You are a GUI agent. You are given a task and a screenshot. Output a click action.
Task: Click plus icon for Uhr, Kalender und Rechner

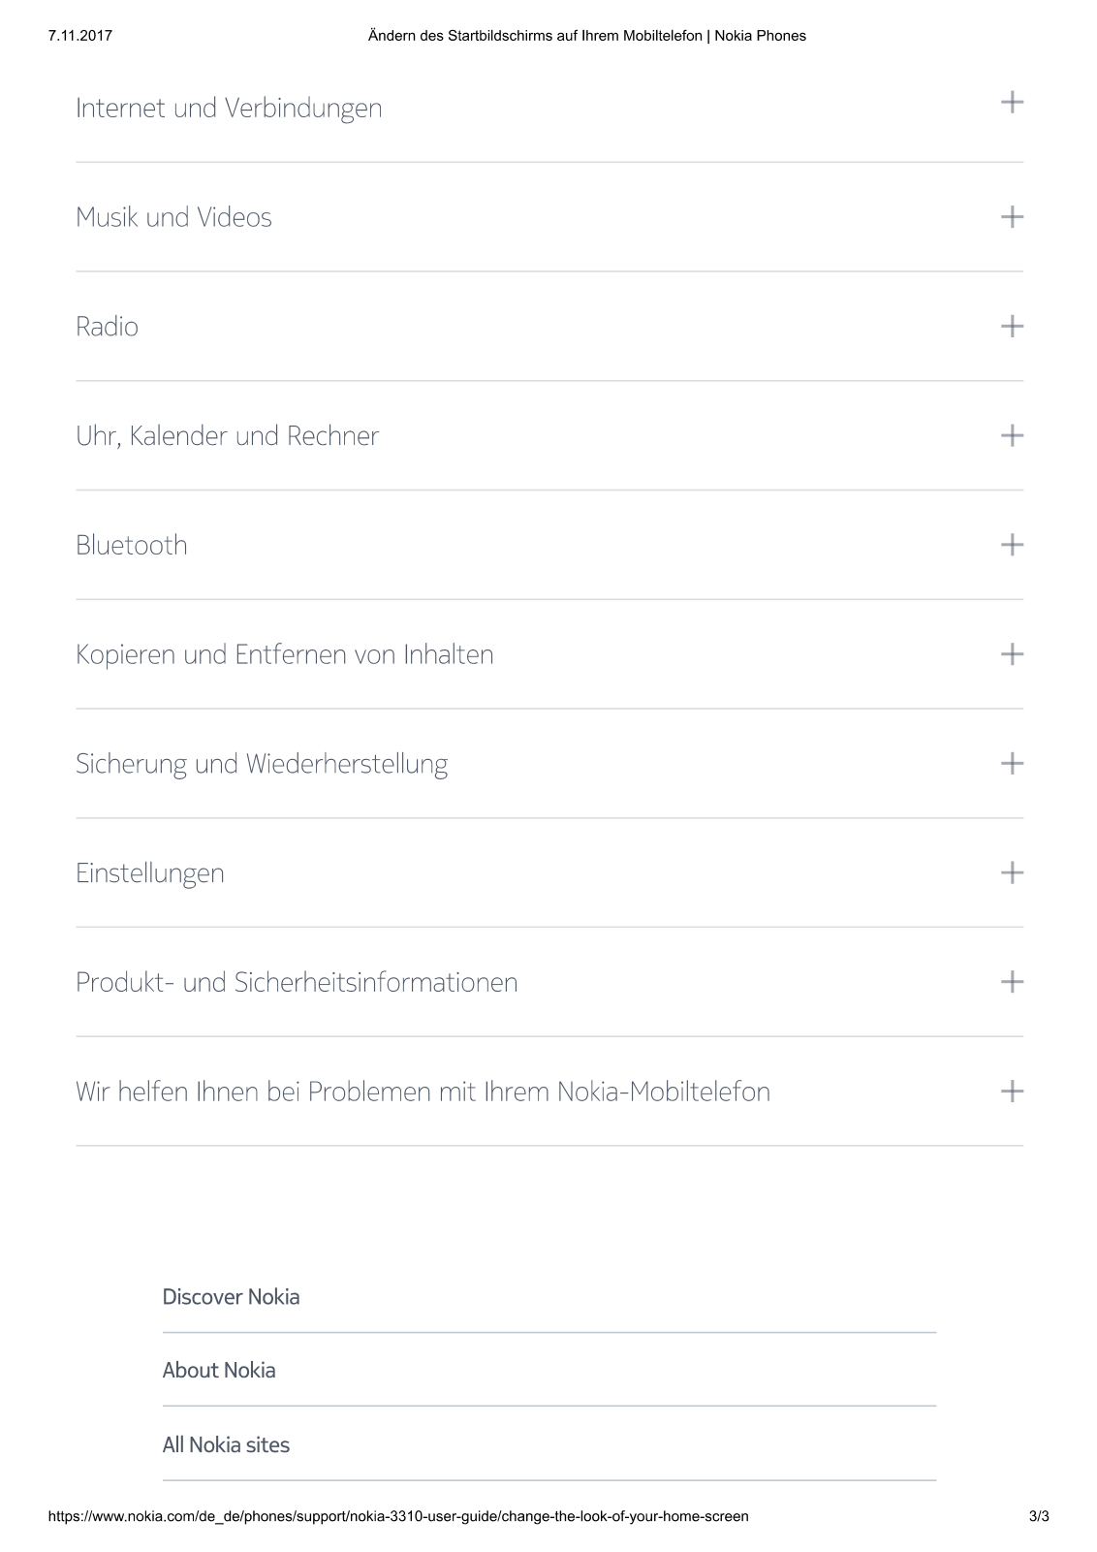point(1012,435)
